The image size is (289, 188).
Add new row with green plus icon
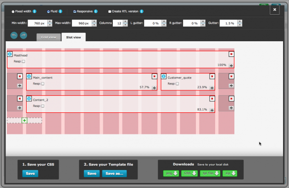click(24, 120)
